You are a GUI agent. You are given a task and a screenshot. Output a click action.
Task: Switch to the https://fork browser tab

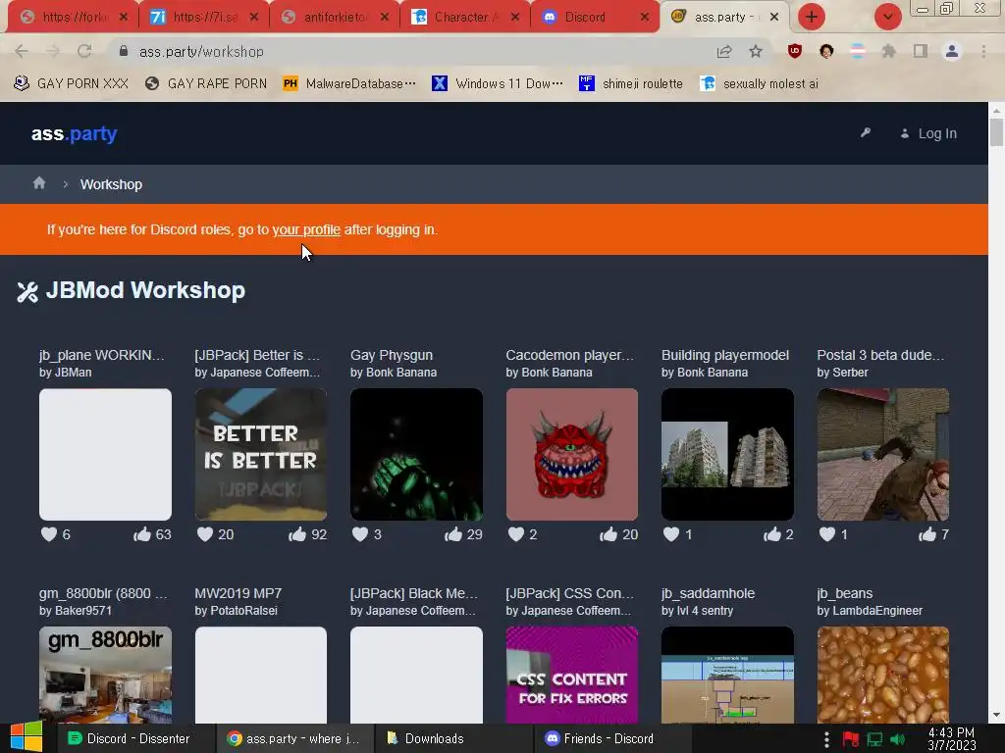[x=75, y=18]
